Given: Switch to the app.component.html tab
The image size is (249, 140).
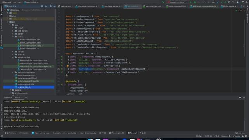Looking at the screenshot, I should pyautogui.click(x=153, y=6).
